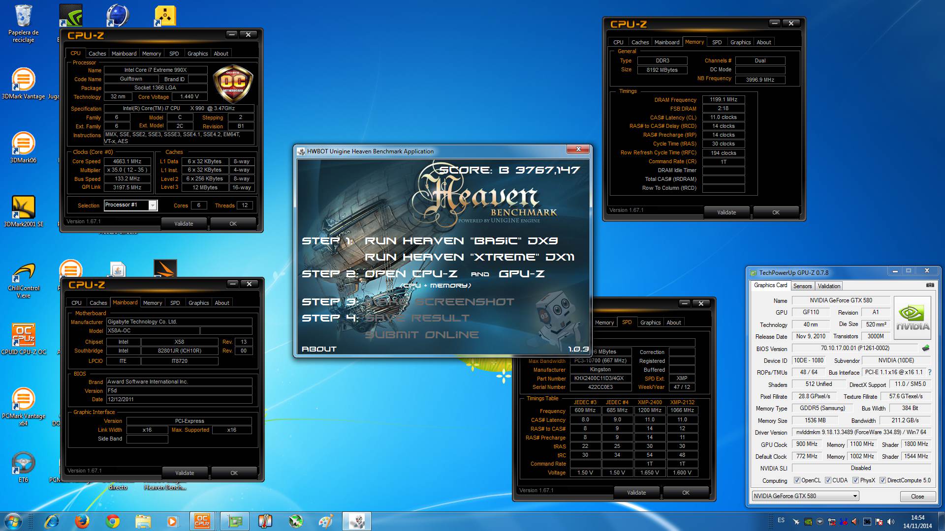945x531 pixels.
Task: Open 3DMark2001 SE desktop shortcut
Action: [x=23, y=211]
